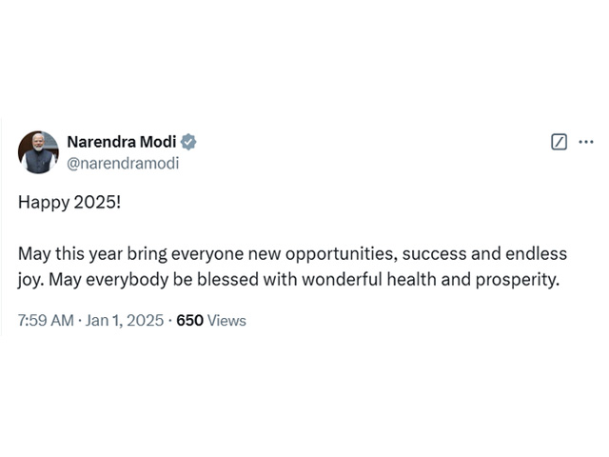Click the word opportunities in the post
Image resolution: width=609 pixels, height=457 pixels.
(342, 254)
